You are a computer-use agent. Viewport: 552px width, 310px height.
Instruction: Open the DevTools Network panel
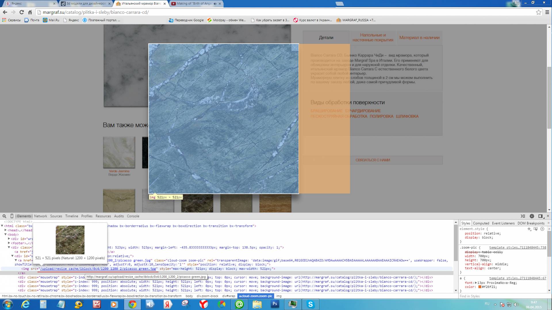(x=41, y=216)
